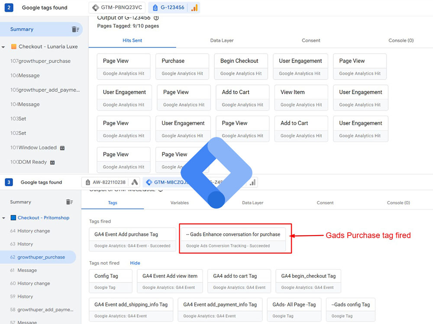Select event 60 History change
Image resolution: width=433 pixels, height=324 pixels.
pyautogui.click(x=30, y=283)
